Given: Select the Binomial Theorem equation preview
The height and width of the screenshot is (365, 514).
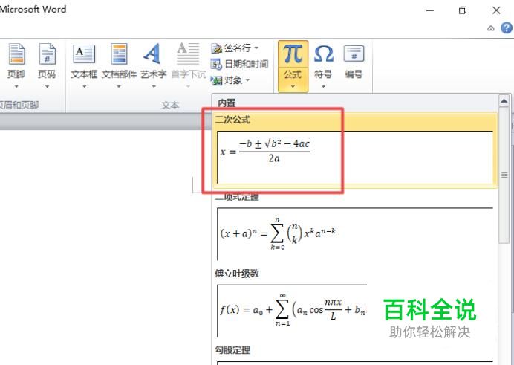Looking at the screenshot, I should coord(355,233).
